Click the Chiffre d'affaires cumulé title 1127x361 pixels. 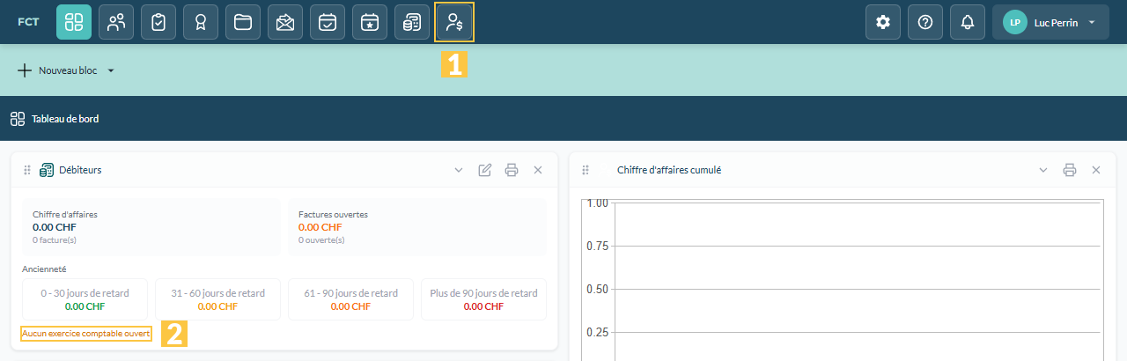pyautogui.click(x=669, y=170)
